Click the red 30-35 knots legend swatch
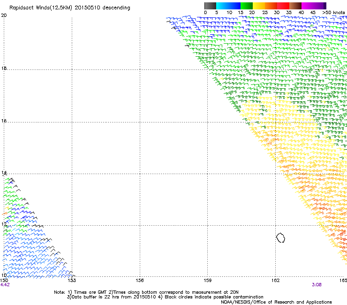 (283, 6)
